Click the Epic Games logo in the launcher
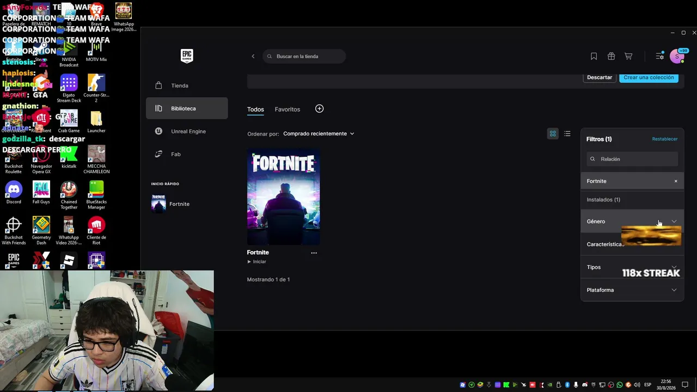697x392 pixels. 187,56
